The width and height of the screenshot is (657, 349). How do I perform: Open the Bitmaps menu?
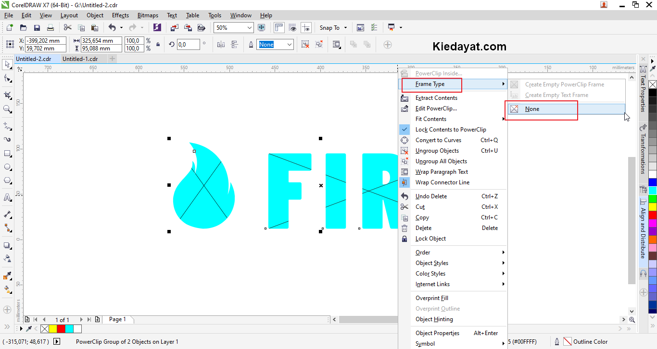[148, 15]
